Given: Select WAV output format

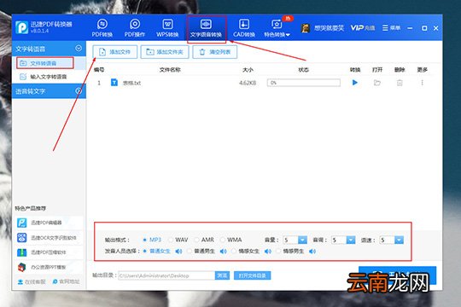Looking at the screenshot, I should [178, 240].
